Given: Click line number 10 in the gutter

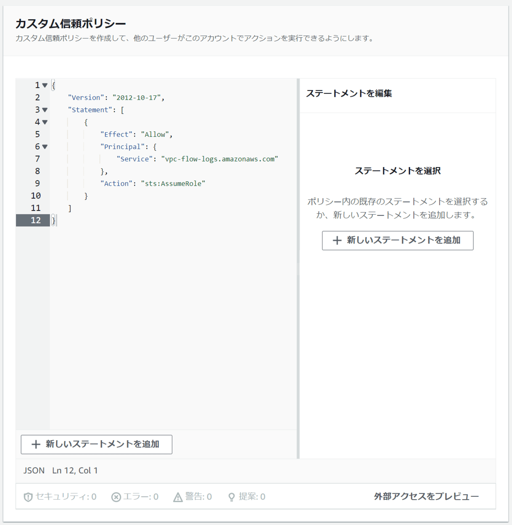Looking at the screenshot, I should (35, 196).
